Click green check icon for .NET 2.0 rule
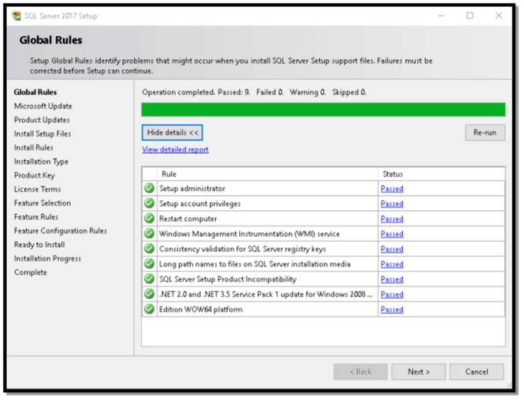This screenshot has width=524, height=401. (149, 294)
